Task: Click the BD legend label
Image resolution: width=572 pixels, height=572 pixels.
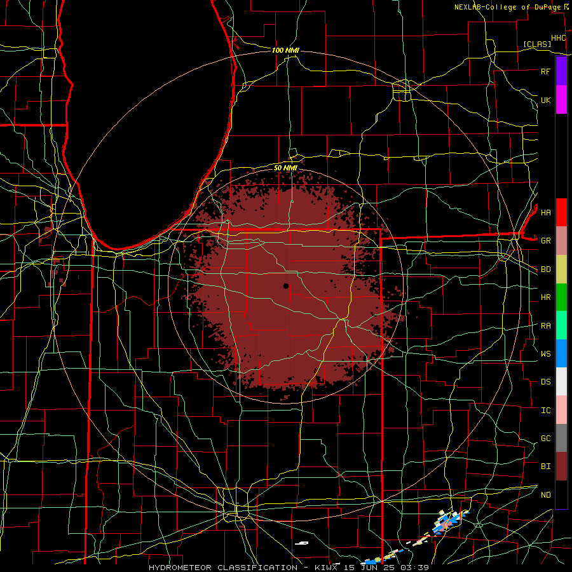Action: click(x=545, y=269)
